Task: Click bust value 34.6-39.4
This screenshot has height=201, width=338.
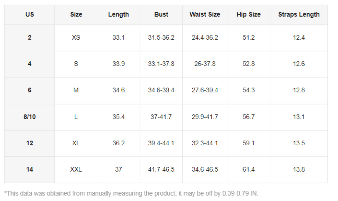Action: [161, 90]
